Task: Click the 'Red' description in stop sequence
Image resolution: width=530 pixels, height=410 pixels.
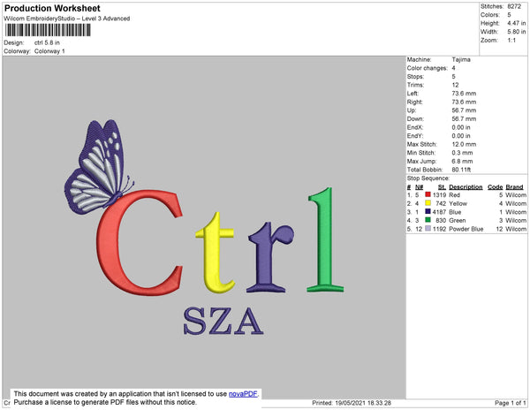Action: (454, 195)
